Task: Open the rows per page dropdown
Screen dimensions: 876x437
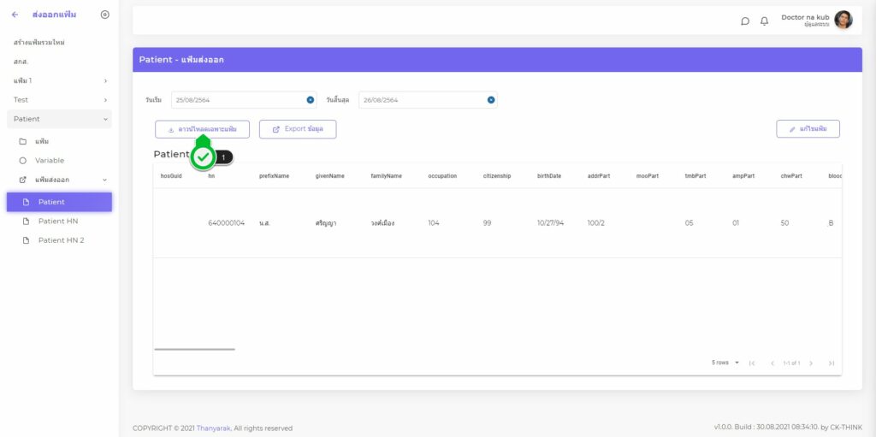Action: click(x=725, y=363)
